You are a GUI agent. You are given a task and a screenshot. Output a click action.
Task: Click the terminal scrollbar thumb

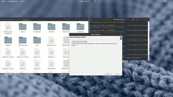pyautogui.click(x=148, y=57)
